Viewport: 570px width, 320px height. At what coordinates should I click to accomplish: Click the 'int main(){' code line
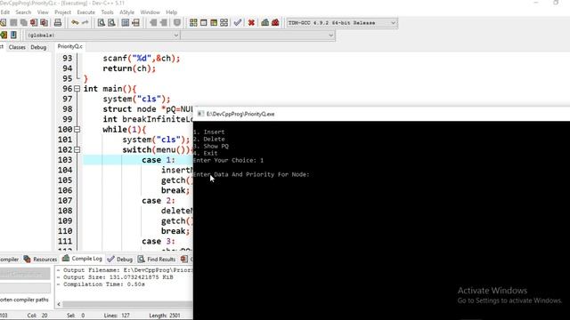[110, 89]
